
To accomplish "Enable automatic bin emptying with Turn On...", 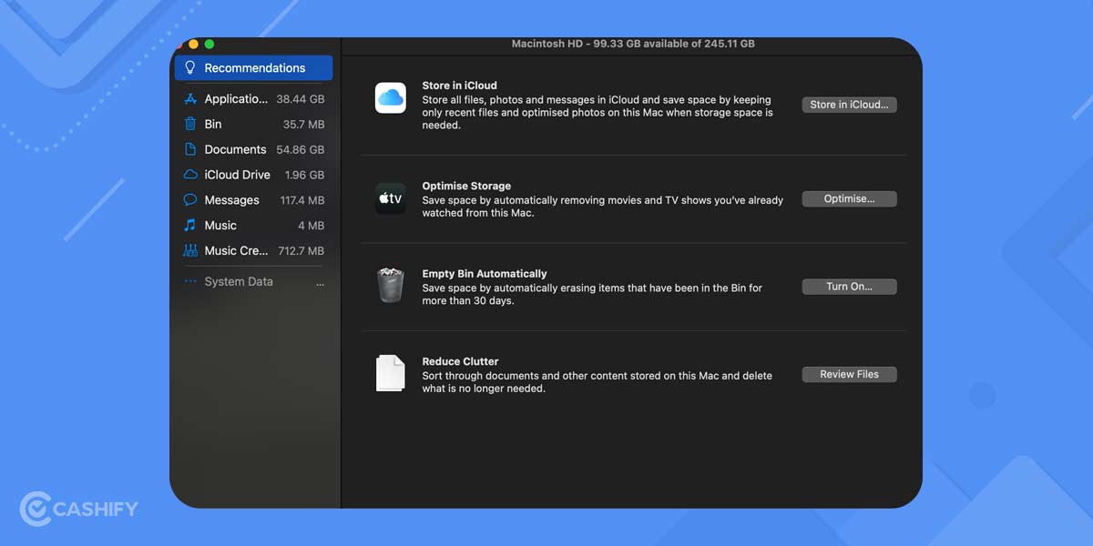I will [x=849, y=286].
